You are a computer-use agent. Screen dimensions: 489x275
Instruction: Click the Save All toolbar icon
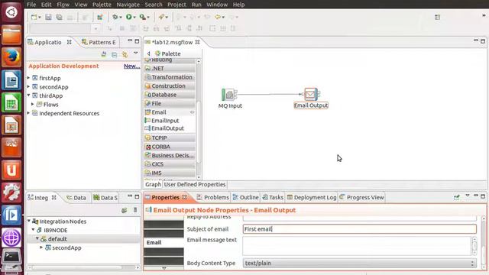pyautogui.click(x=59, y=17)
